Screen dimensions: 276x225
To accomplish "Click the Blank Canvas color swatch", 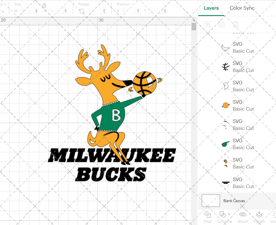I will (211, 200).
